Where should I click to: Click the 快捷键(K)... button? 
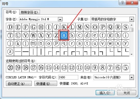click(46, 83)
